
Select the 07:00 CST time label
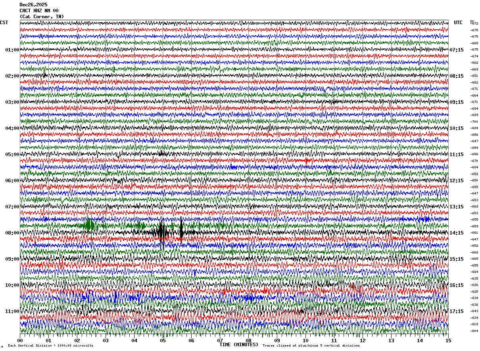pos(12,207)
